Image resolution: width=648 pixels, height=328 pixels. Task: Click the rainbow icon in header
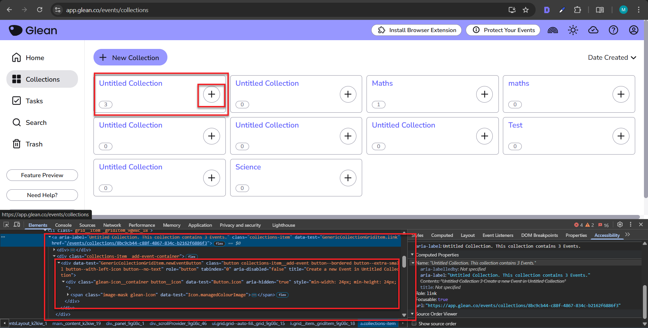[x=552, y=30]
